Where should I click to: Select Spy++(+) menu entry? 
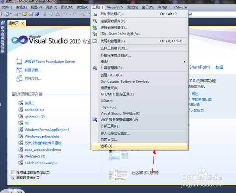[x=140, y=107]
